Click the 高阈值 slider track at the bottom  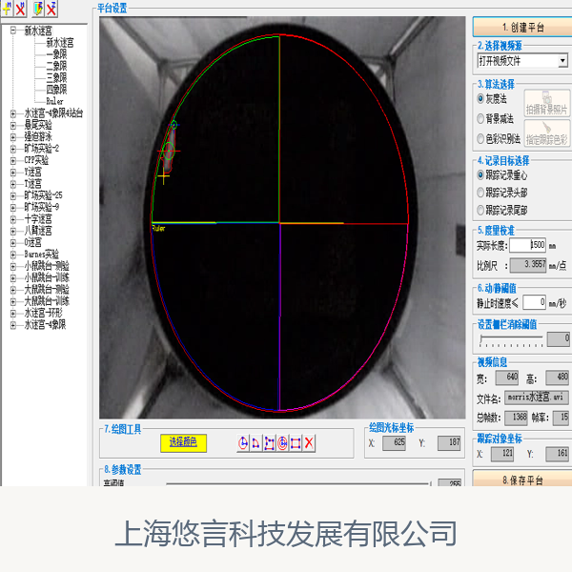[298, 483]
